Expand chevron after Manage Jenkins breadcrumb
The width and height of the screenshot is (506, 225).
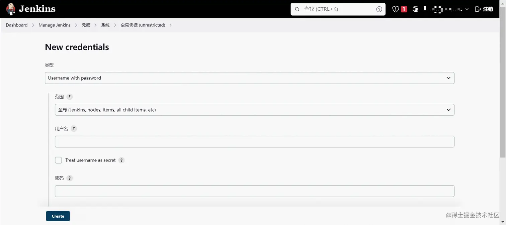pyautogui.click(x=76, y=25)
